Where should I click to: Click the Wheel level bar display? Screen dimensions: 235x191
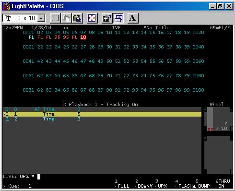pos(218,119)
